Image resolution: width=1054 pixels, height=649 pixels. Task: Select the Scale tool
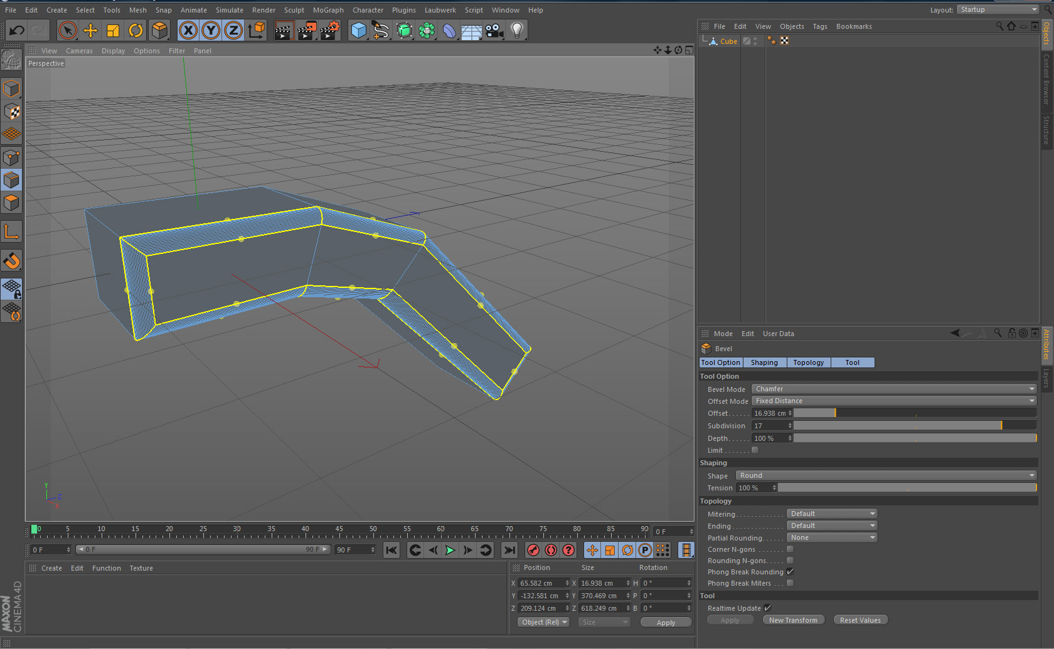click(113, 30)
